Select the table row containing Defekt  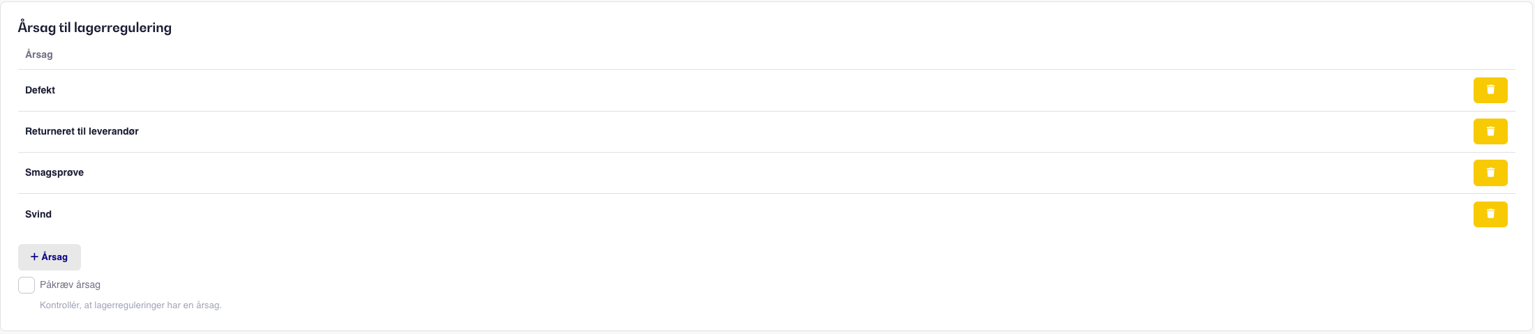tap(766, 90)
